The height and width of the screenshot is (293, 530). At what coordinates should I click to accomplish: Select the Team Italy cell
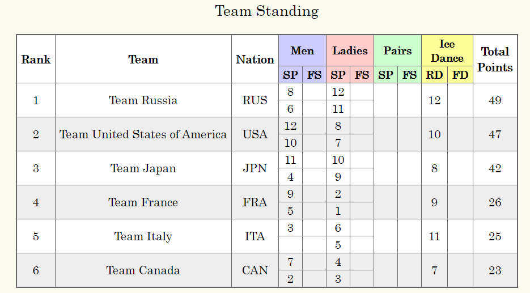click(x=143, y=236)
